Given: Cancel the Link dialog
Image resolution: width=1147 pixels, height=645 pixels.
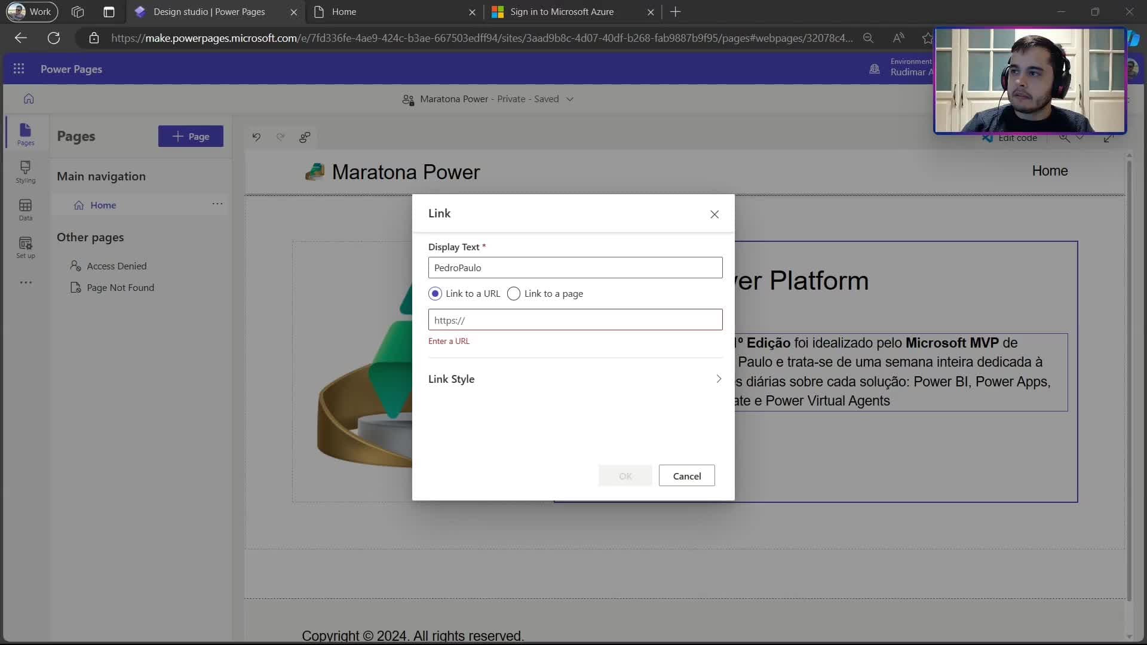Looking at the screenshot, I should pyautogui.click(x=687, y=476).
